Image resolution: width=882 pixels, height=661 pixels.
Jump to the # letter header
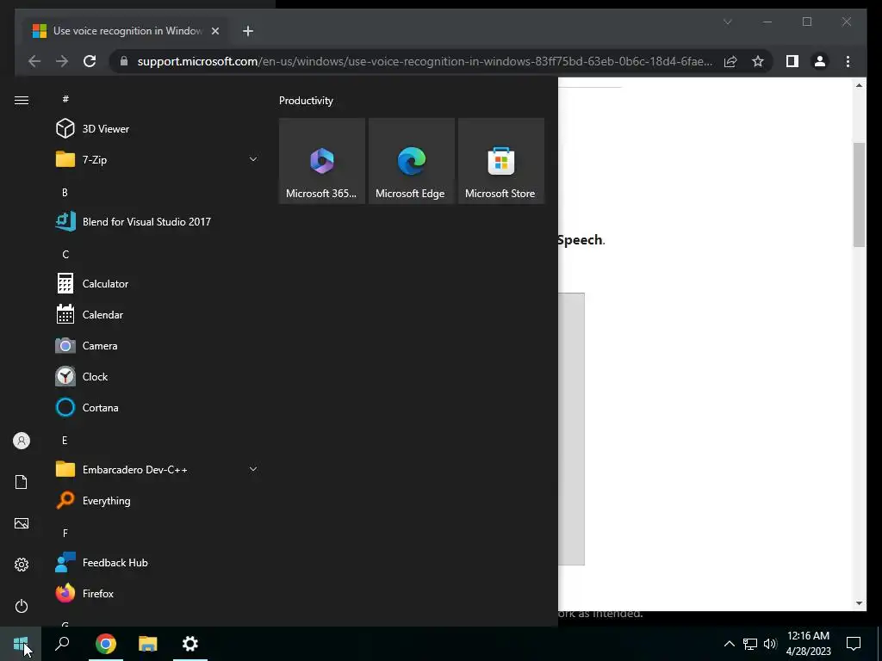pos(65,99)
